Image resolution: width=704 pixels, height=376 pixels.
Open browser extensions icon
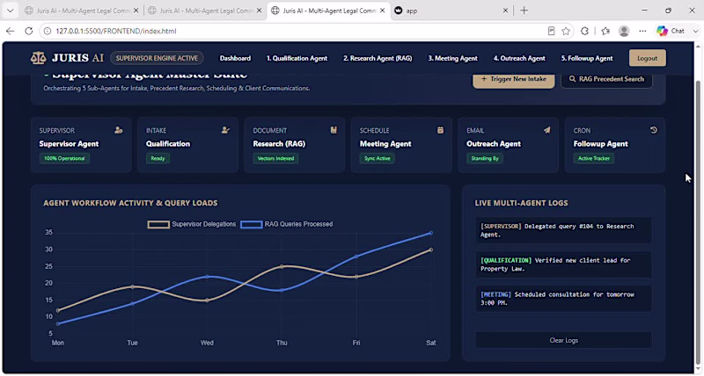pyautogui.click(x=584, y=31)
